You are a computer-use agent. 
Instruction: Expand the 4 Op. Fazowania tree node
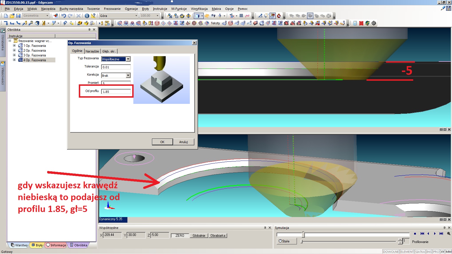point(14,60)
